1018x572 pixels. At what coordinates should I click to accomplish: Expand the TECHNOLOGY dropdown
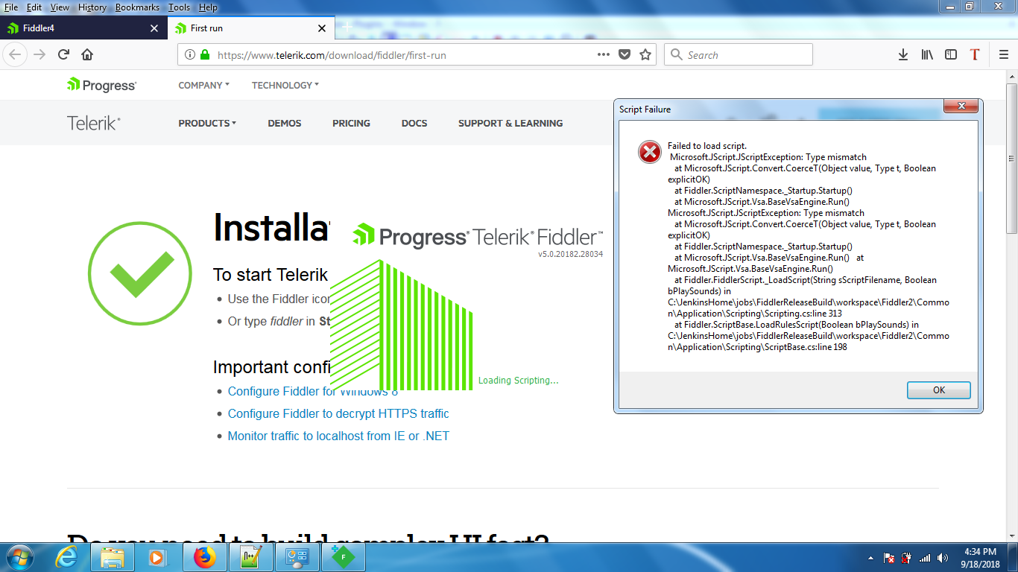[x=285, y=85]
